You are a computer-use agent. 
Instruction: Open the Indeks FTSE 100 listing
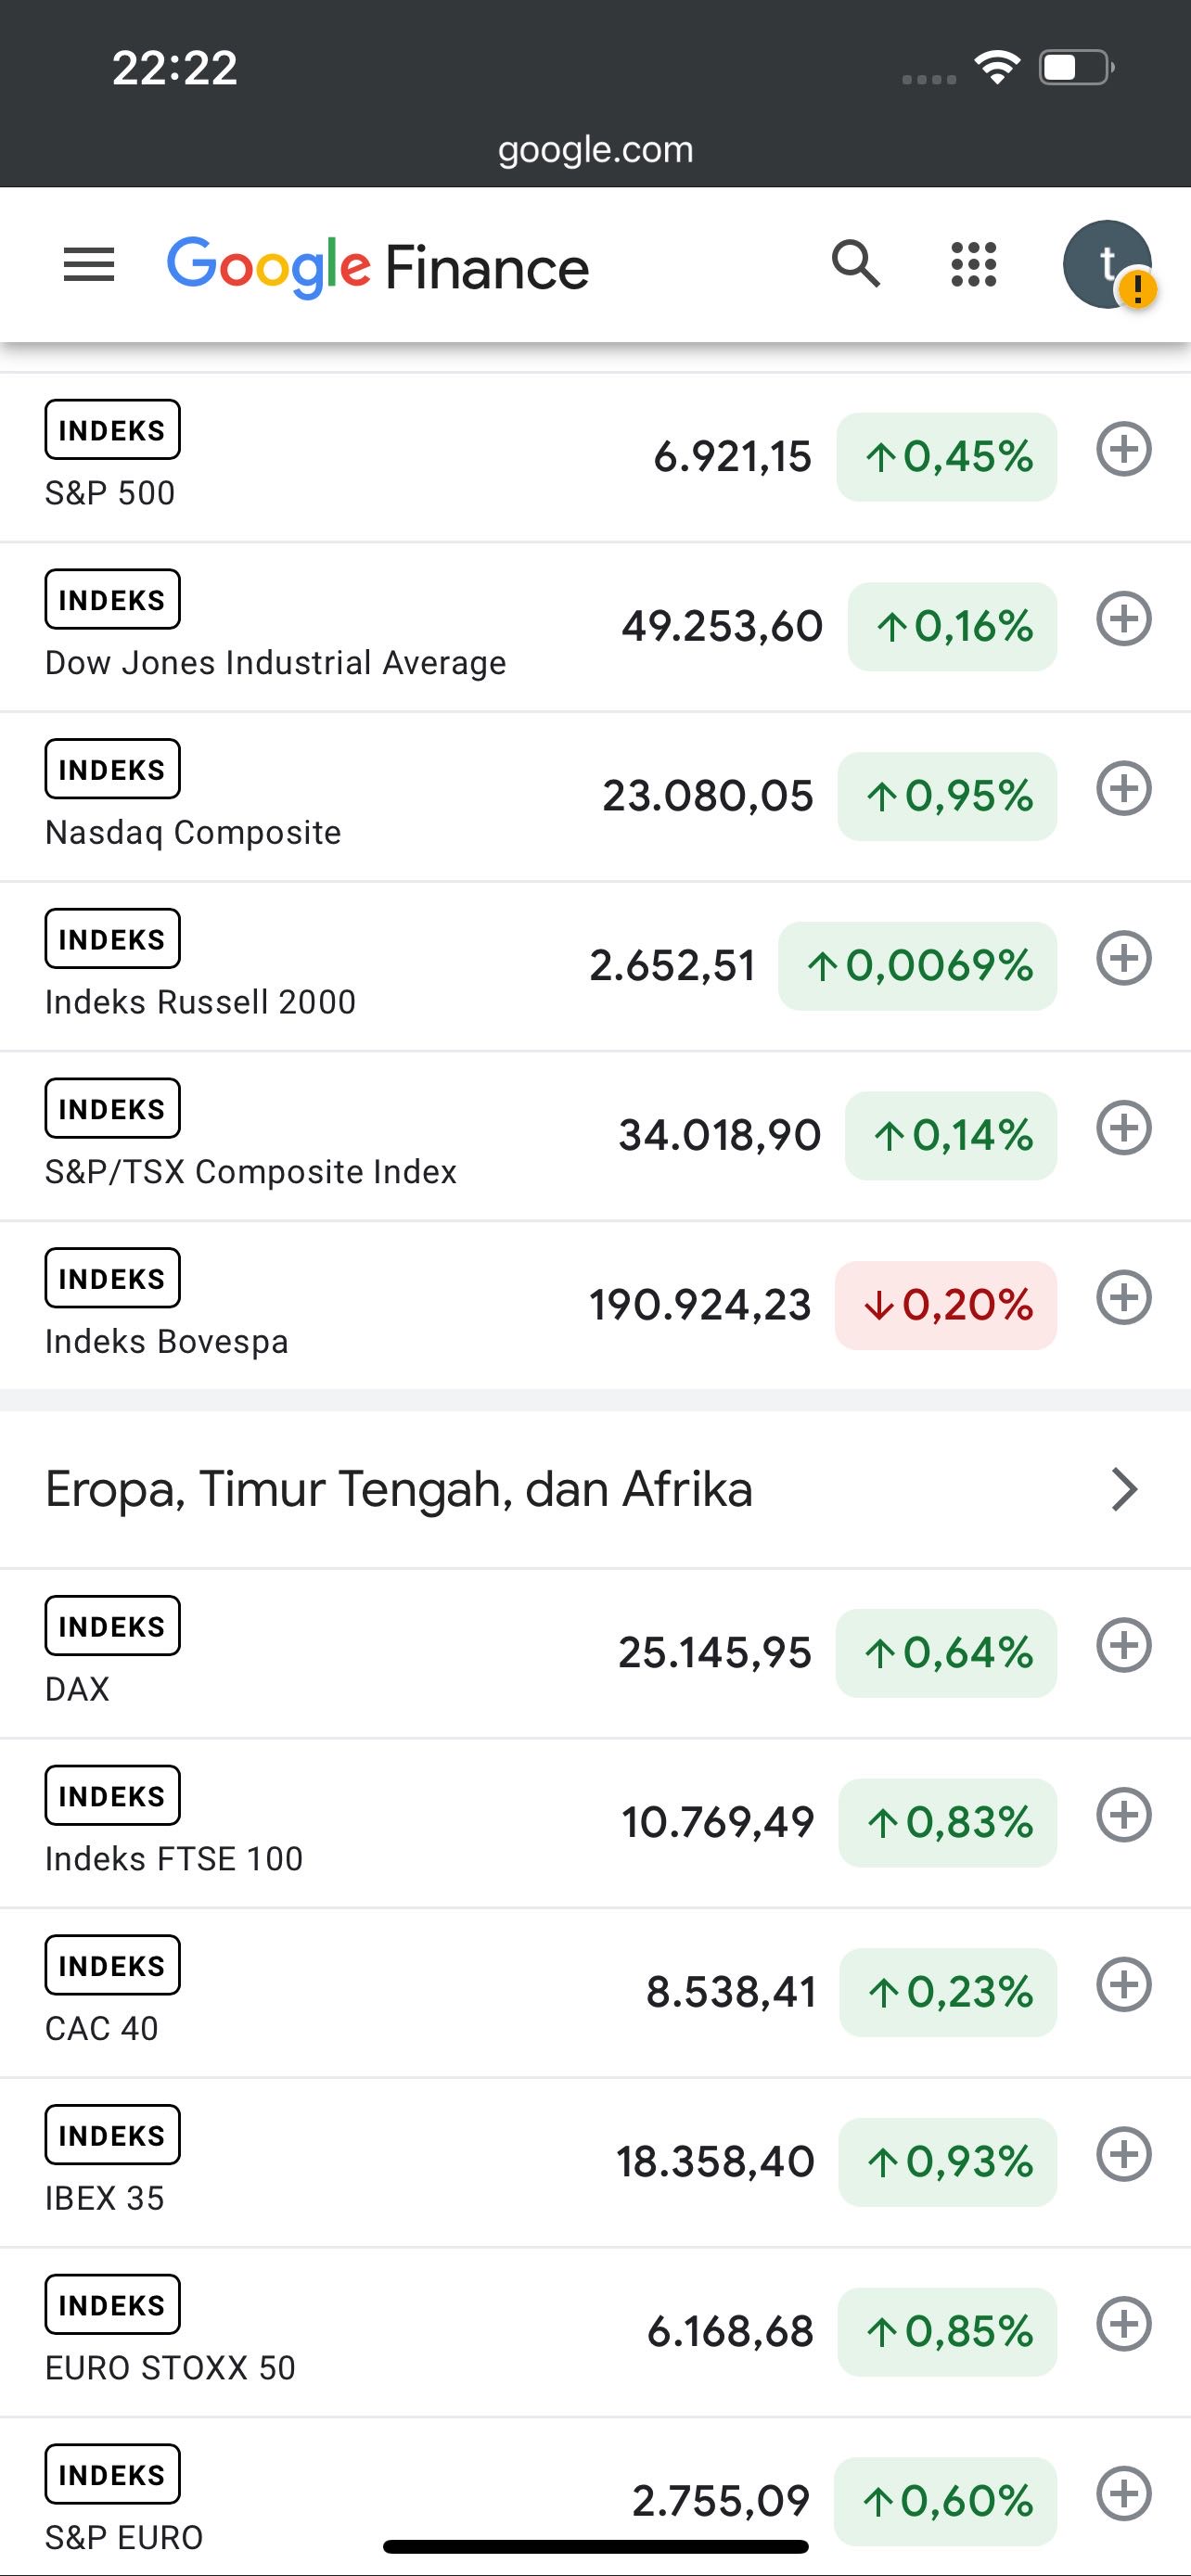[174, 1858]
